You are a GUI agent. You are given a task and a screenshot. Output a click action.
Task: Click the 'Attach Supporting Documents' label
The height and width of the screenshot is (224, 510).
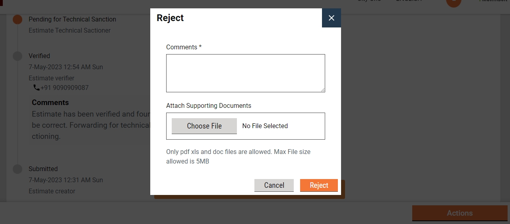click(209, 106)
